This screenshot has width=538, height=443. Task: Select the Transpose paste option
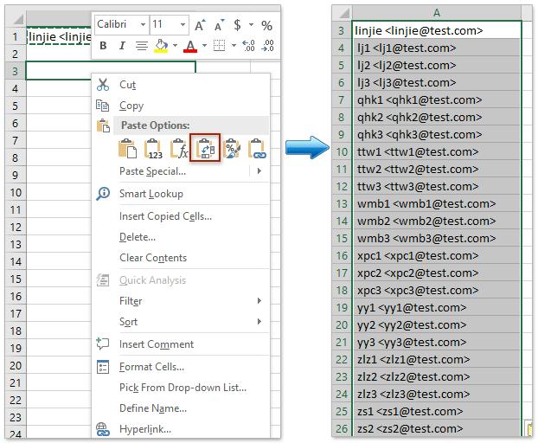[207, 149]
